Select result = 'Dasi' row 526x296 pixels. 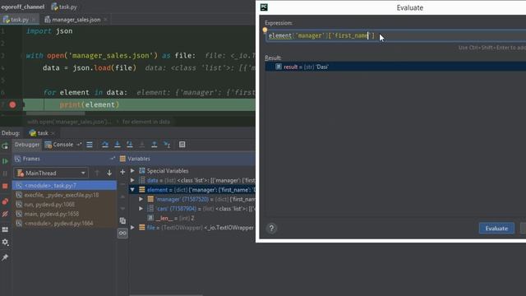395,67
